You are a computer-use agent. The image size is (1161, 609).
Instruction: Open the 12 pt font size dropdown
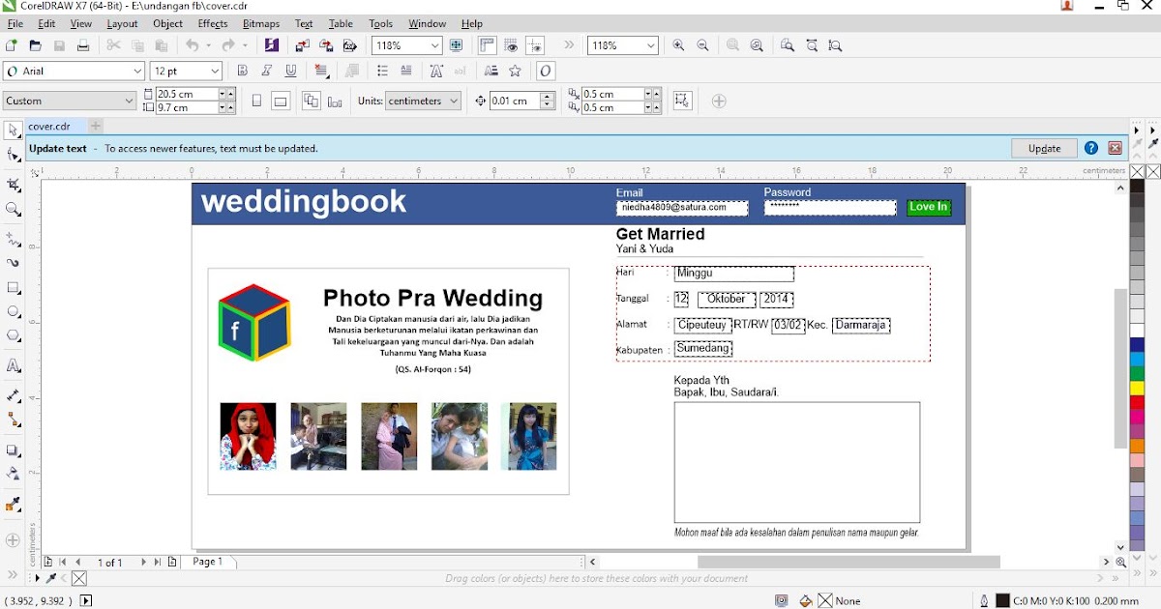(215, 72)
